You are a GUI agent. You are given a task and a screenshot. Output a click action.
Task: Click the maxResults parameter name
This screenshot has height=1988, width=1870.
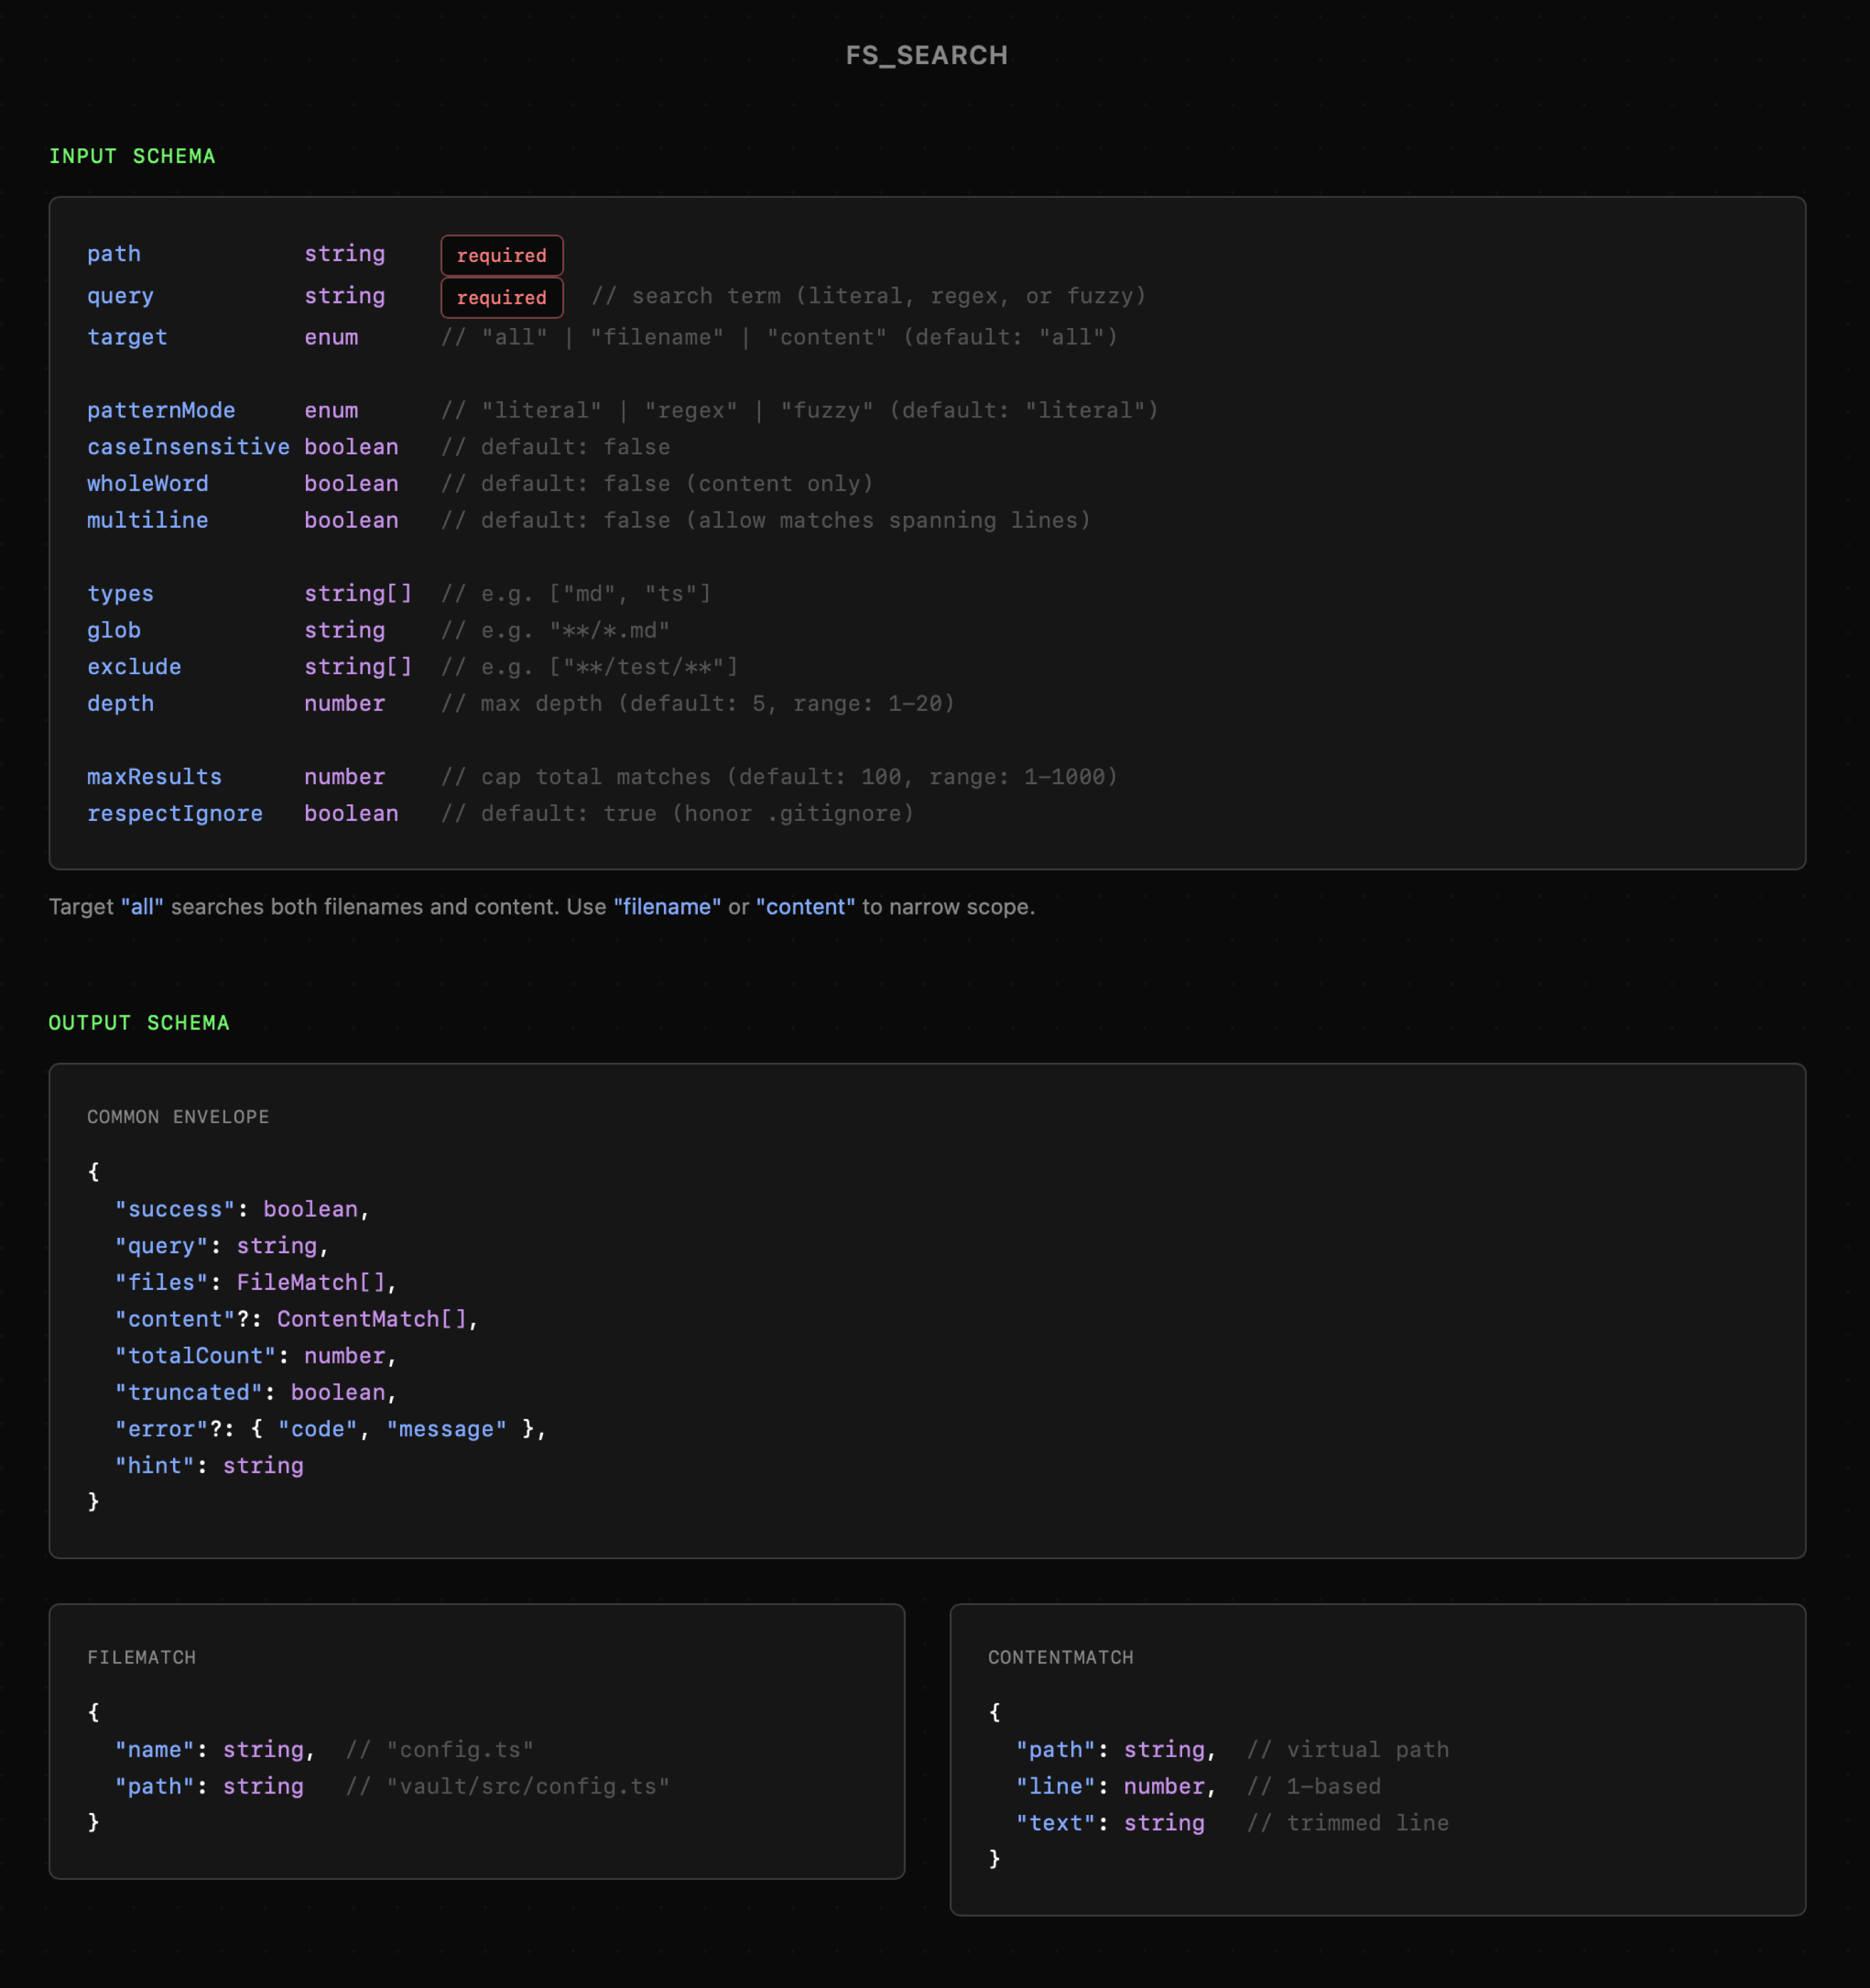154,777
